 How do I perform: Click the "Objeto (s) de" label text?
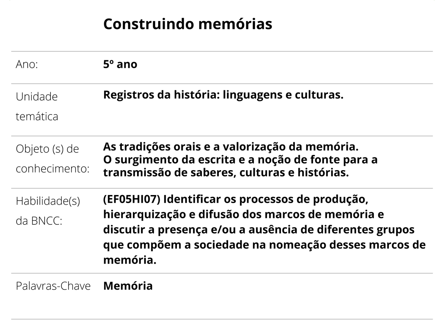(x=47, y=149)
